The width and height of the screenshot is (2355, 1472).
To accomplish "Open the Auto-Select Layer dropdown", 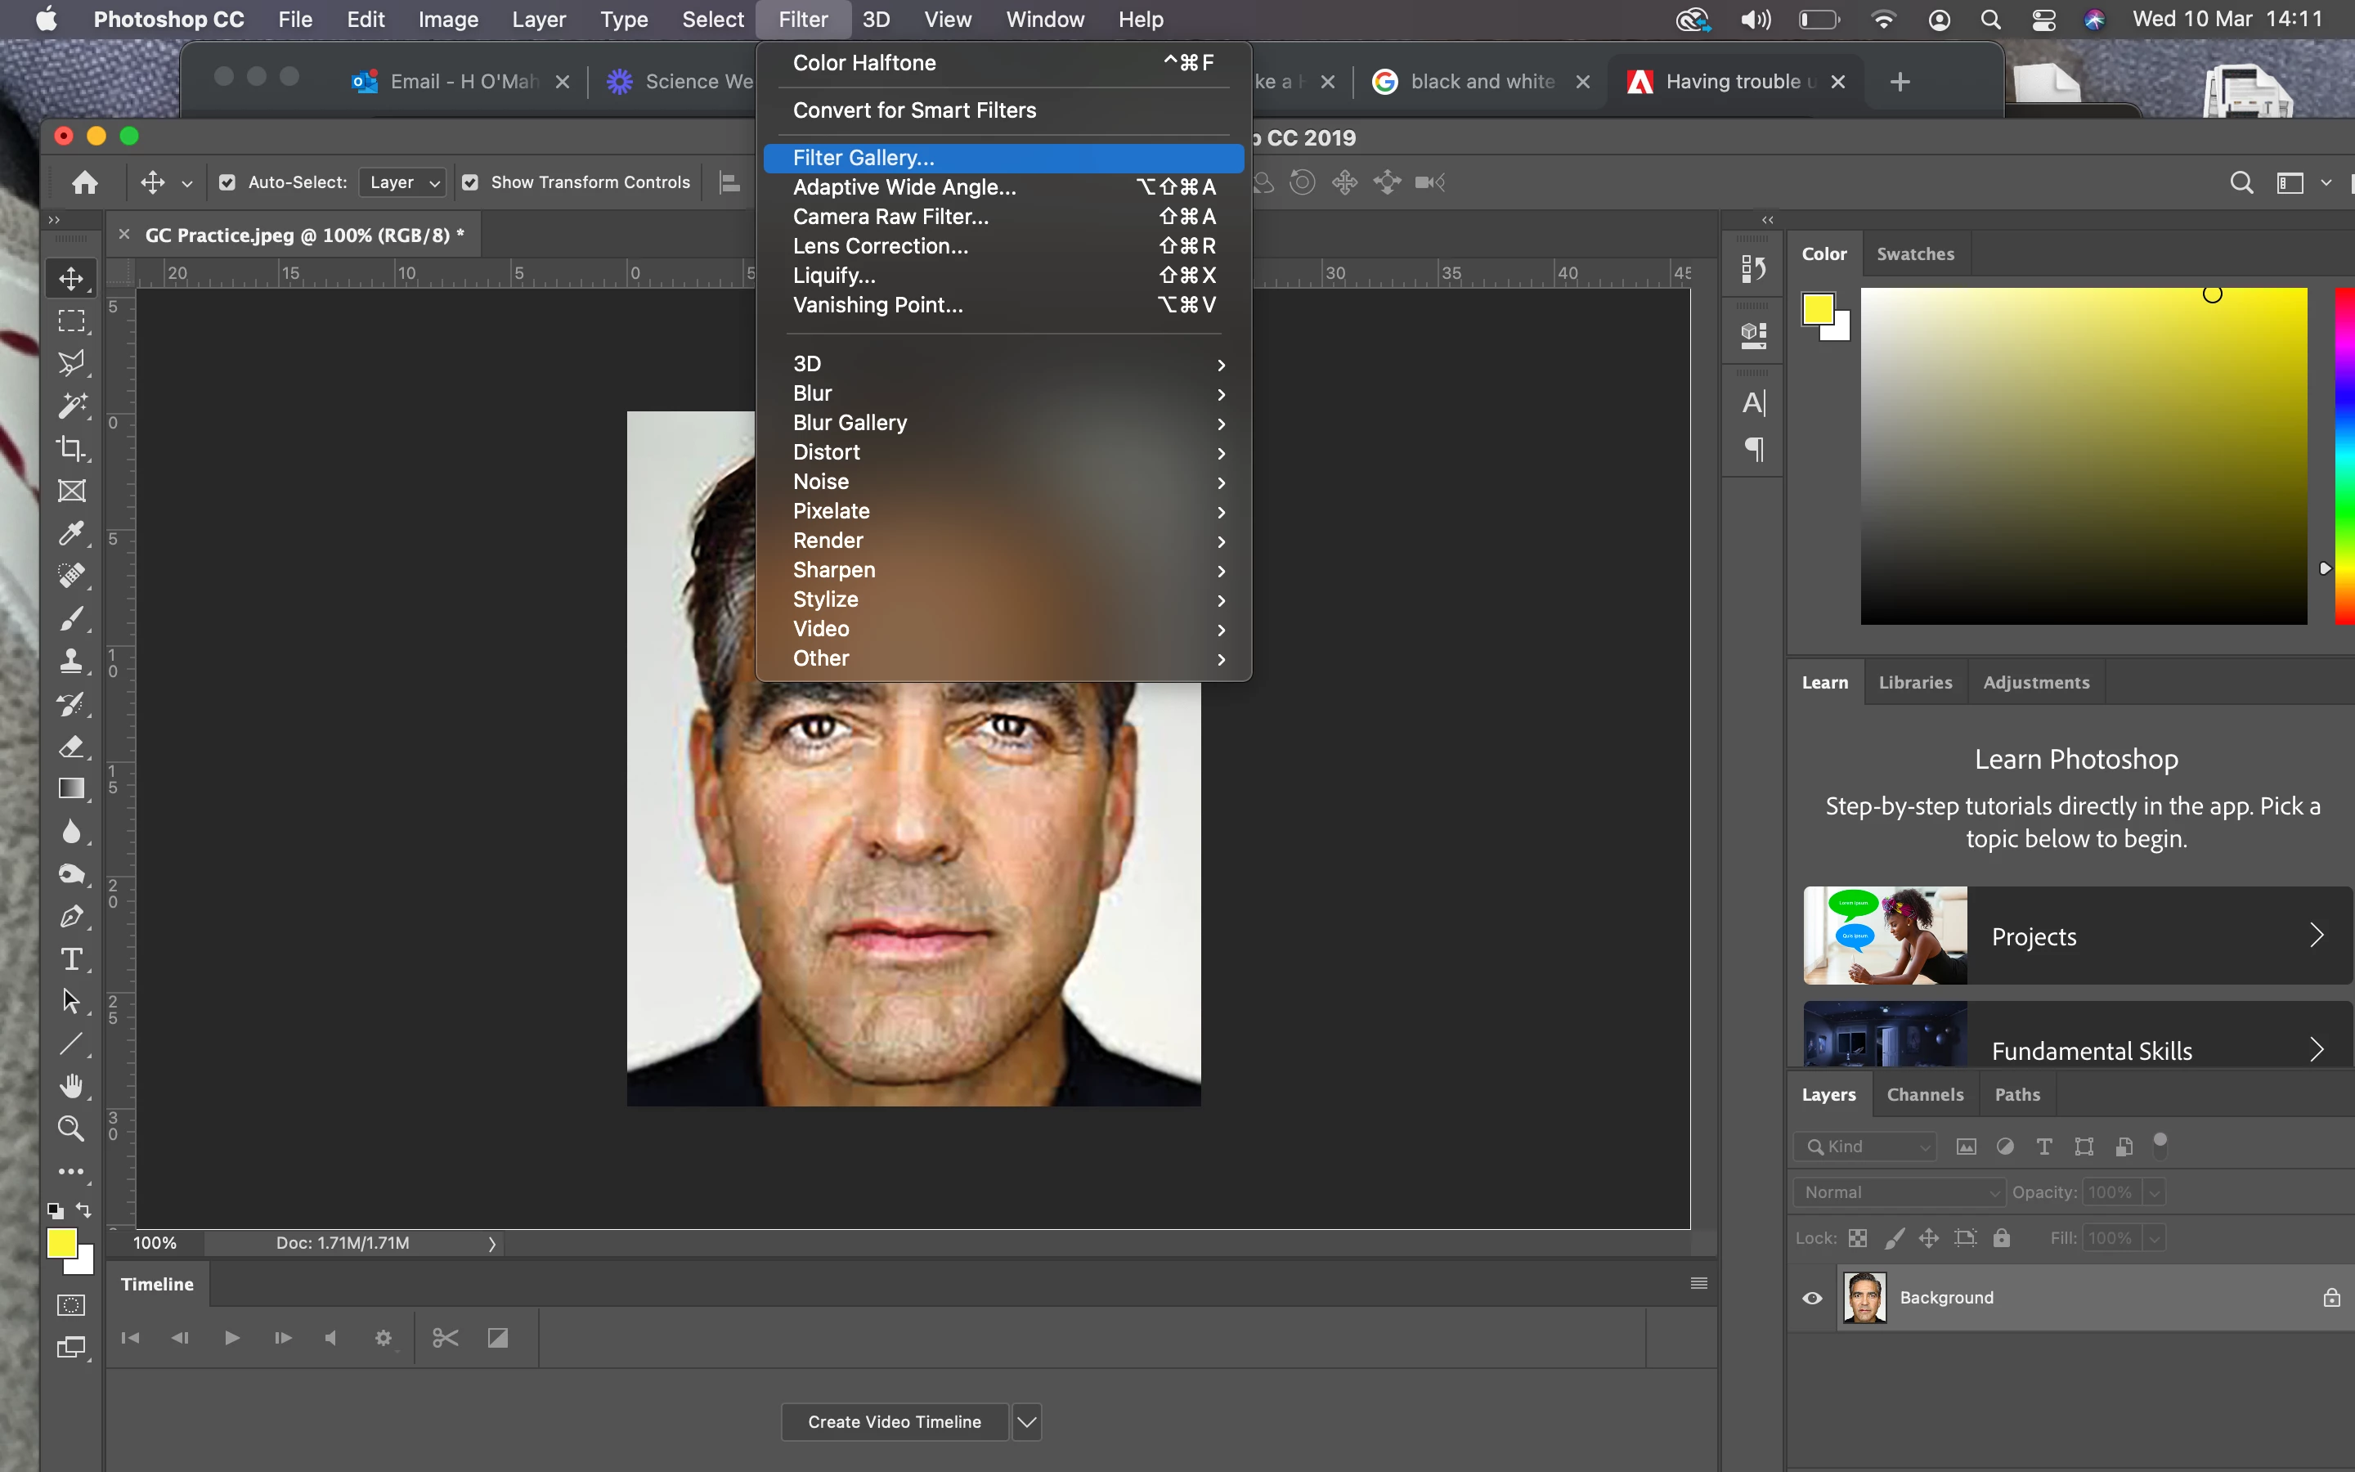I will pos(404,182).
